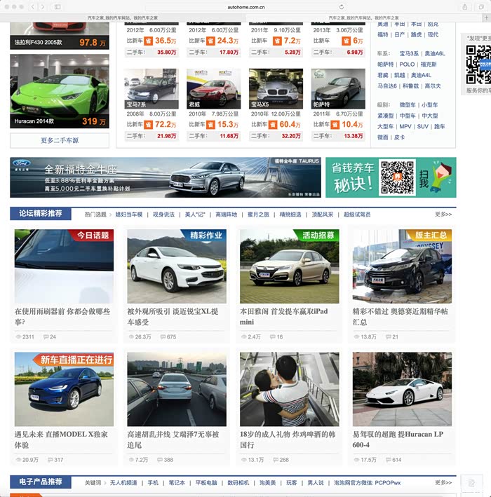The height and width of the screenshot is (497, 491).
Task: Filter by 宝马3系 car series
Action: coord(409,54)
